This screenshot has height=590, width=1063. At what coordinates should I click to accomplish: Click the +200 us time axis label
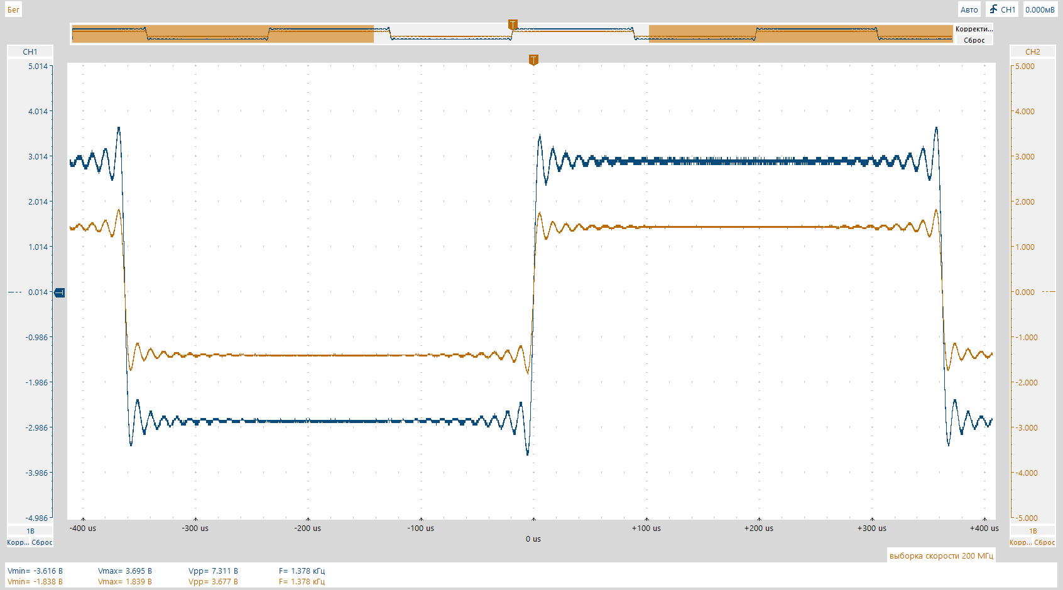(x=759, y=528)
